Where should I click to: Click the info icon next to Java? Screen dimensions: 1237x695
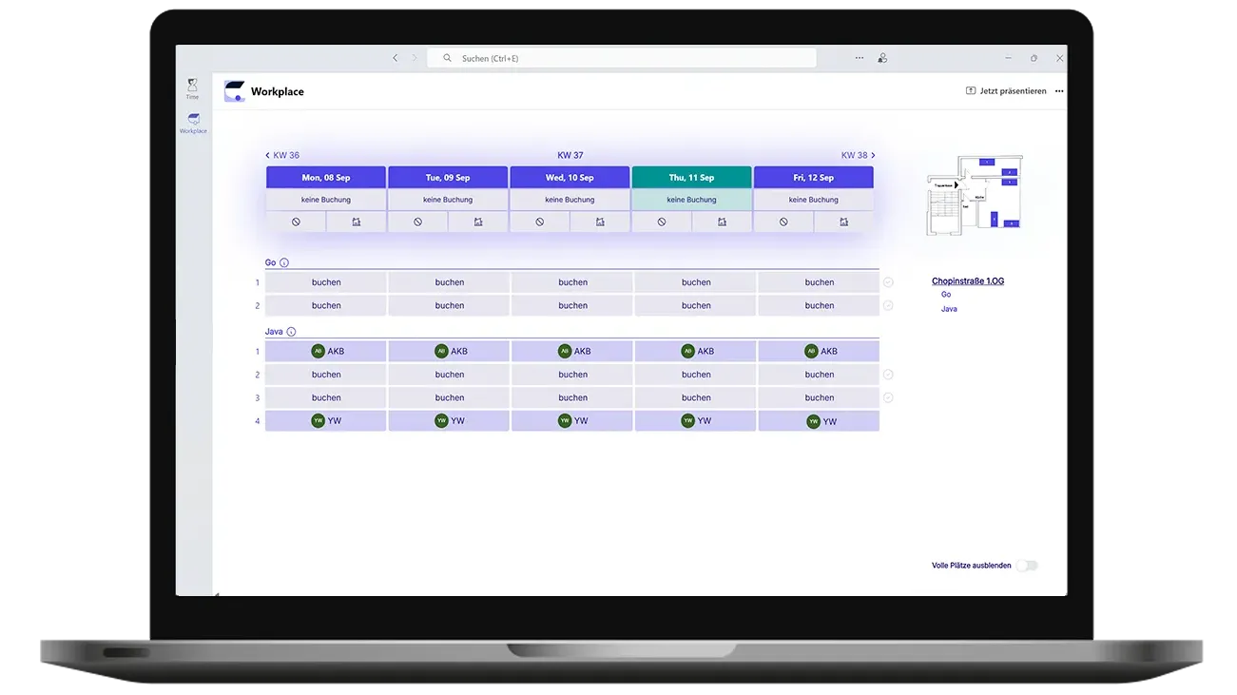[x=291, y=332]
